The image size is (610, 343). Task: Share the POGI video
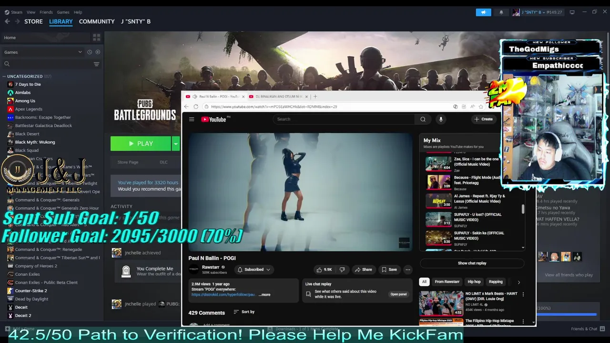click(363, 270)
